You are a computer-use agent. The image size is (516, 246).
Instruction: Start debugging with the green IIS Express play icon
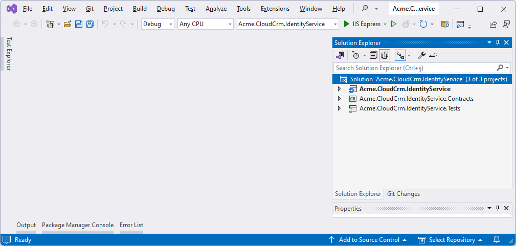[x=347, y=24]
